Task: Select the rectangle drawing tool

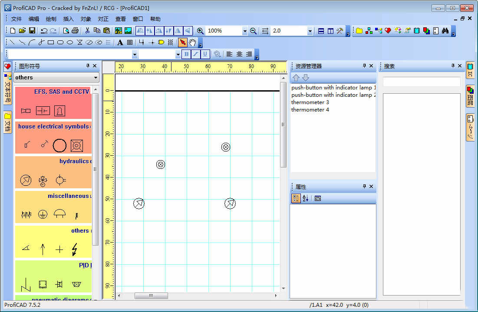Action: (x=51, y=43)
